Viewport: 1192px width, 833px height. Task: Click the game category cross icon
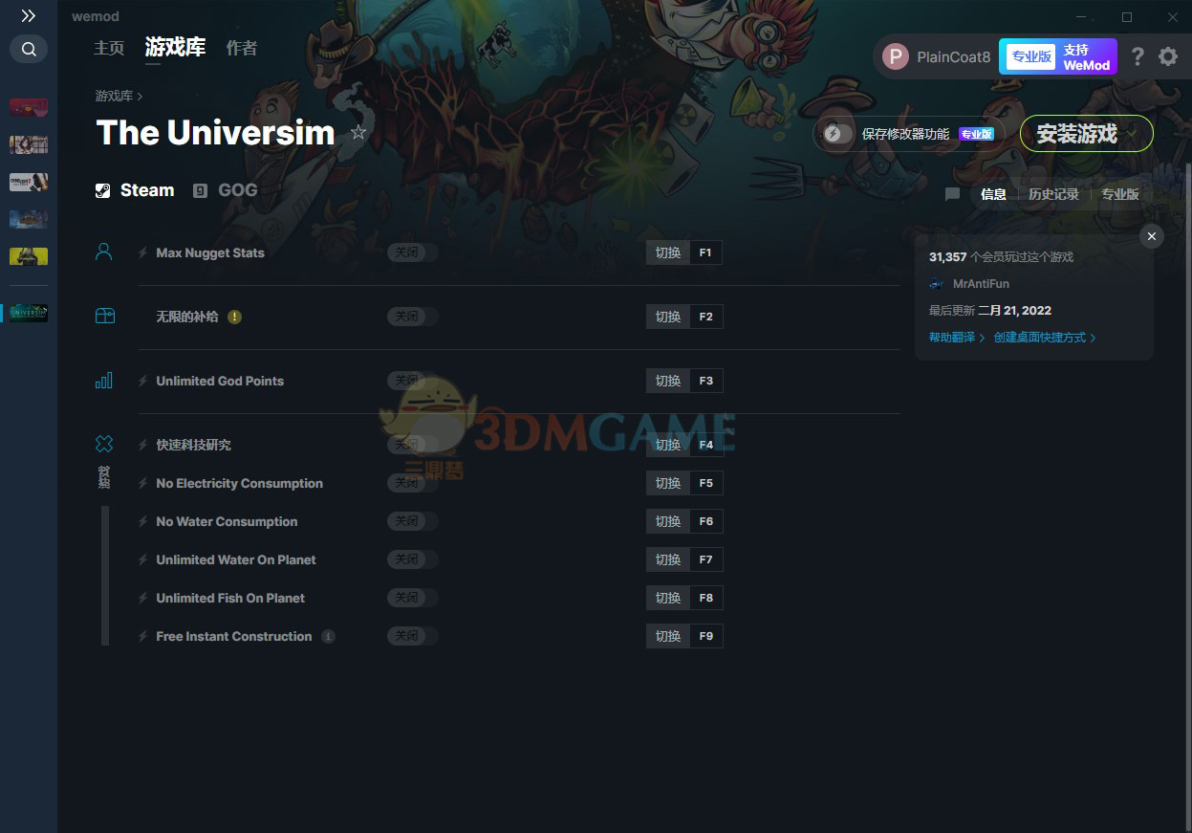pyautogui.click(x=104, y=444)
